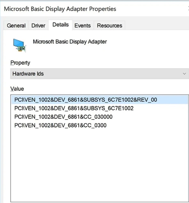The width and height of the screenshot is (189, 203).
Task: Open the Hardware Ids property dropdown
Action: point(100,74)
